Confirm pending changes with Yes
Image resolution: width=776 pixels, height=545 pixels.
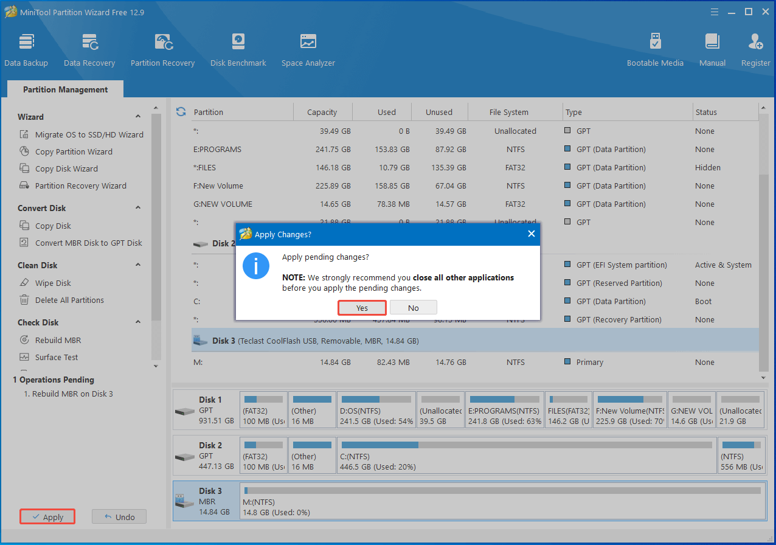pos(362,308)
